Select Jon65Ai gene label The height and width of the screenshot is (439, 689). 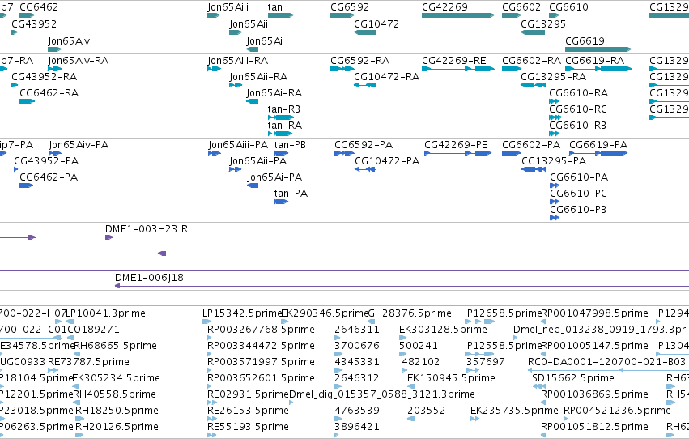tap(265, 40)
